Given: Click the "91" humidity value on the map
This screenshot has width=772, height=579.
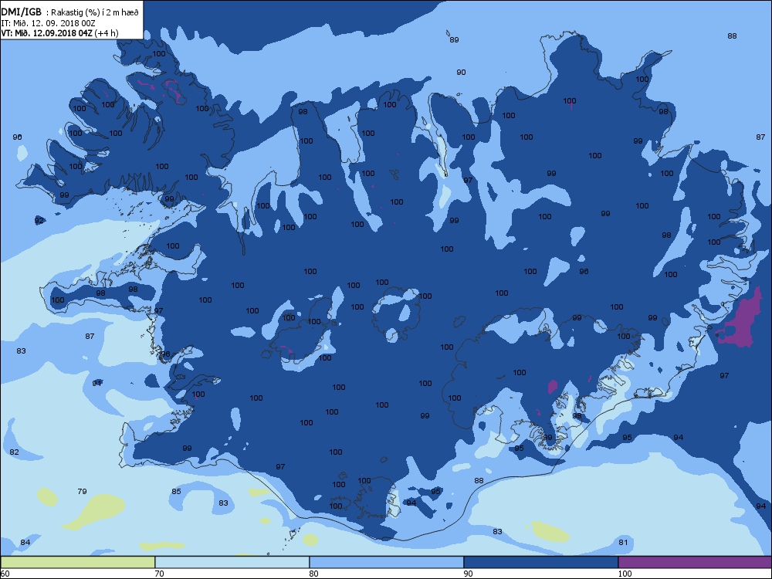Looking at the screenshot, I should click(x=97, y=383).
